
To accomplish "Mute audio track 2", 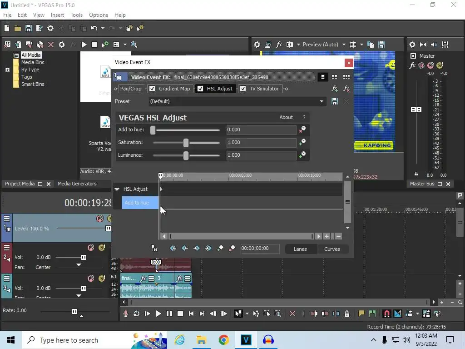I will 91,248.
